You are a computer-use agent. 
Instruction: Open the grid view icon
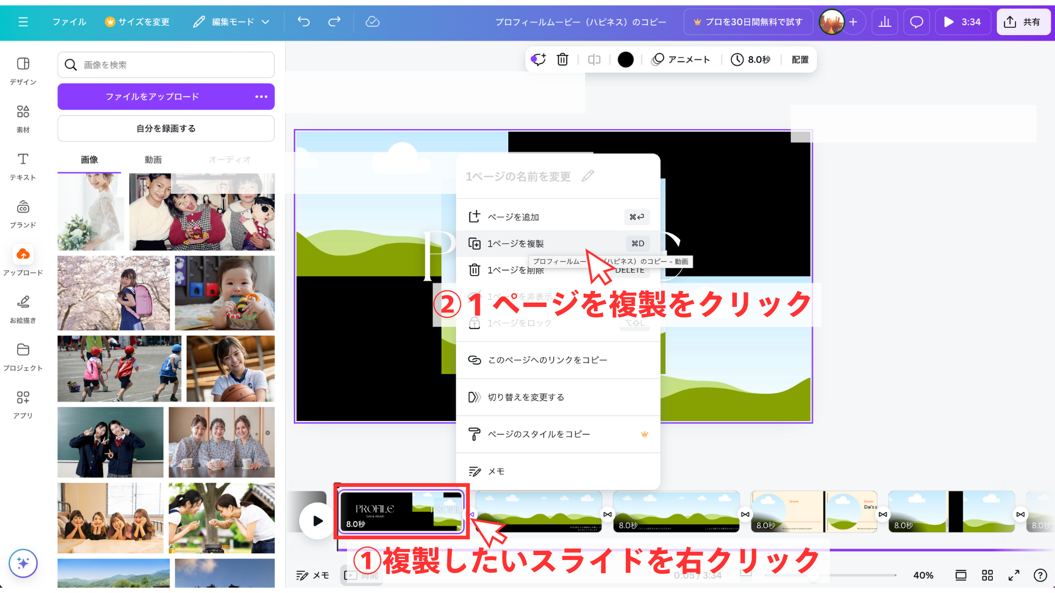pyautogui.click(x=987, y=575)
